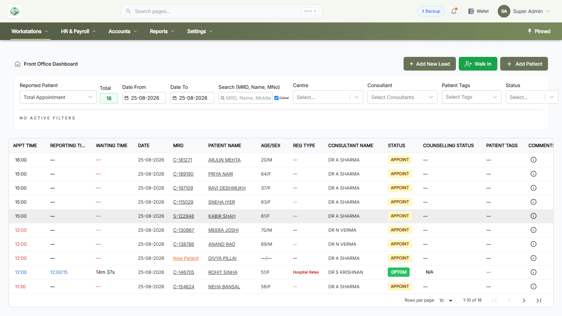Open Select Tags dropdown
The height and width of the screenshot is (316, 562).
tap(472, 97)
